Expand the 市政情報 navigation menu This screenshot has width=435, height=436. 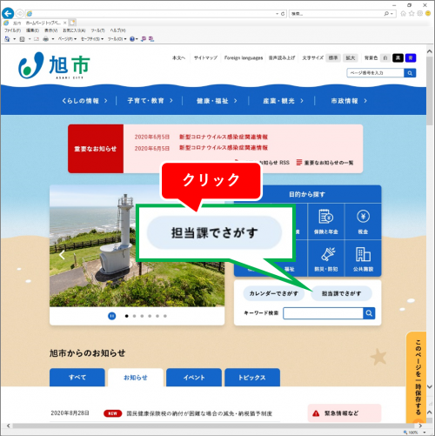349,101
